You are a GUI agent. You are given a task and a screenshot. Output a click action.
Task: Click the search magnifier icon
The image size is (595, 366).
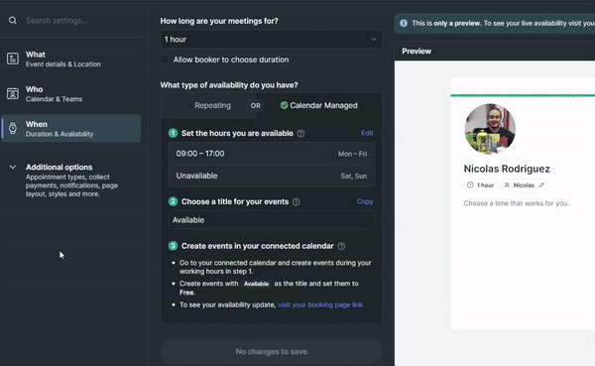pos(13,20)
